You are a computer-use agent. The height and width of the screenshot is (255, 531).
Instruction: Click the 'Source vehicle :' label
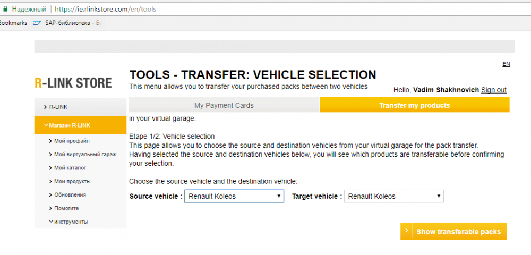[156, 197]
